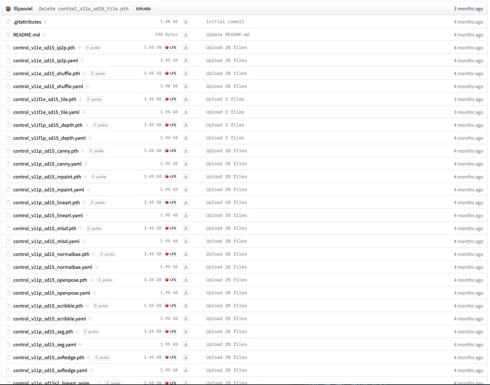Download control_v11p_sd15_softedge.pth file
The image size is (490, 385).
[186, 357]
